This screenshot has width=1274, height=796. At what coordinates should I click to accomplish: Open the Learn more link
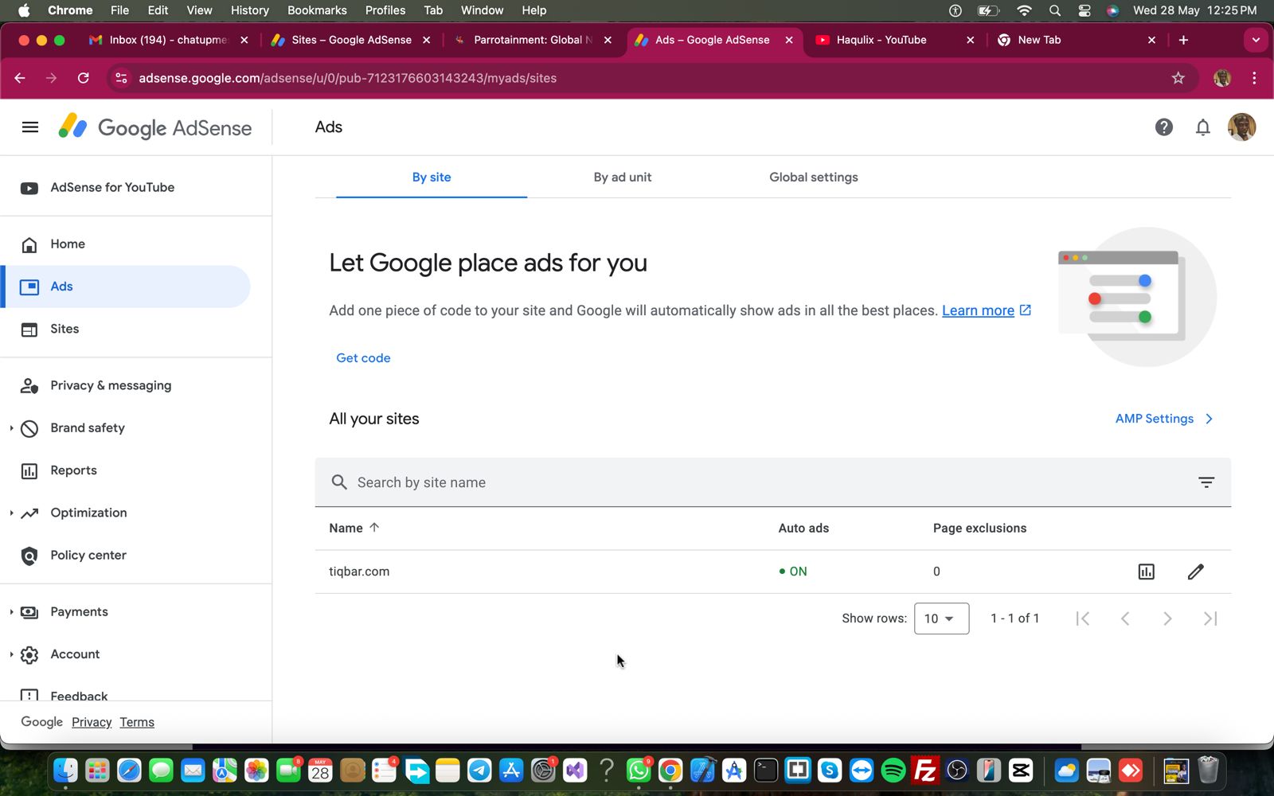[x=978, y=310]
